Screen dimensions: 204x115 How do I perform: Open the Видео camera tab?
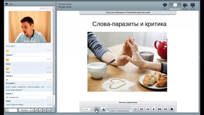(185, 6)
